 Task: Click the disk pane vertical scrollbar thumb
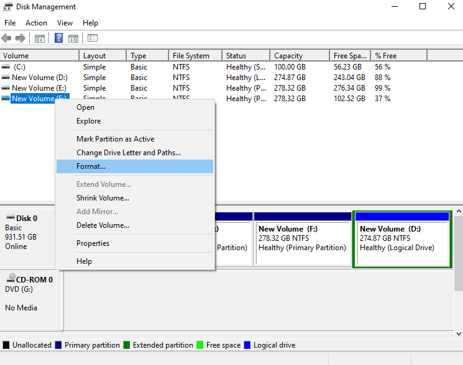(x=459, y=253)
